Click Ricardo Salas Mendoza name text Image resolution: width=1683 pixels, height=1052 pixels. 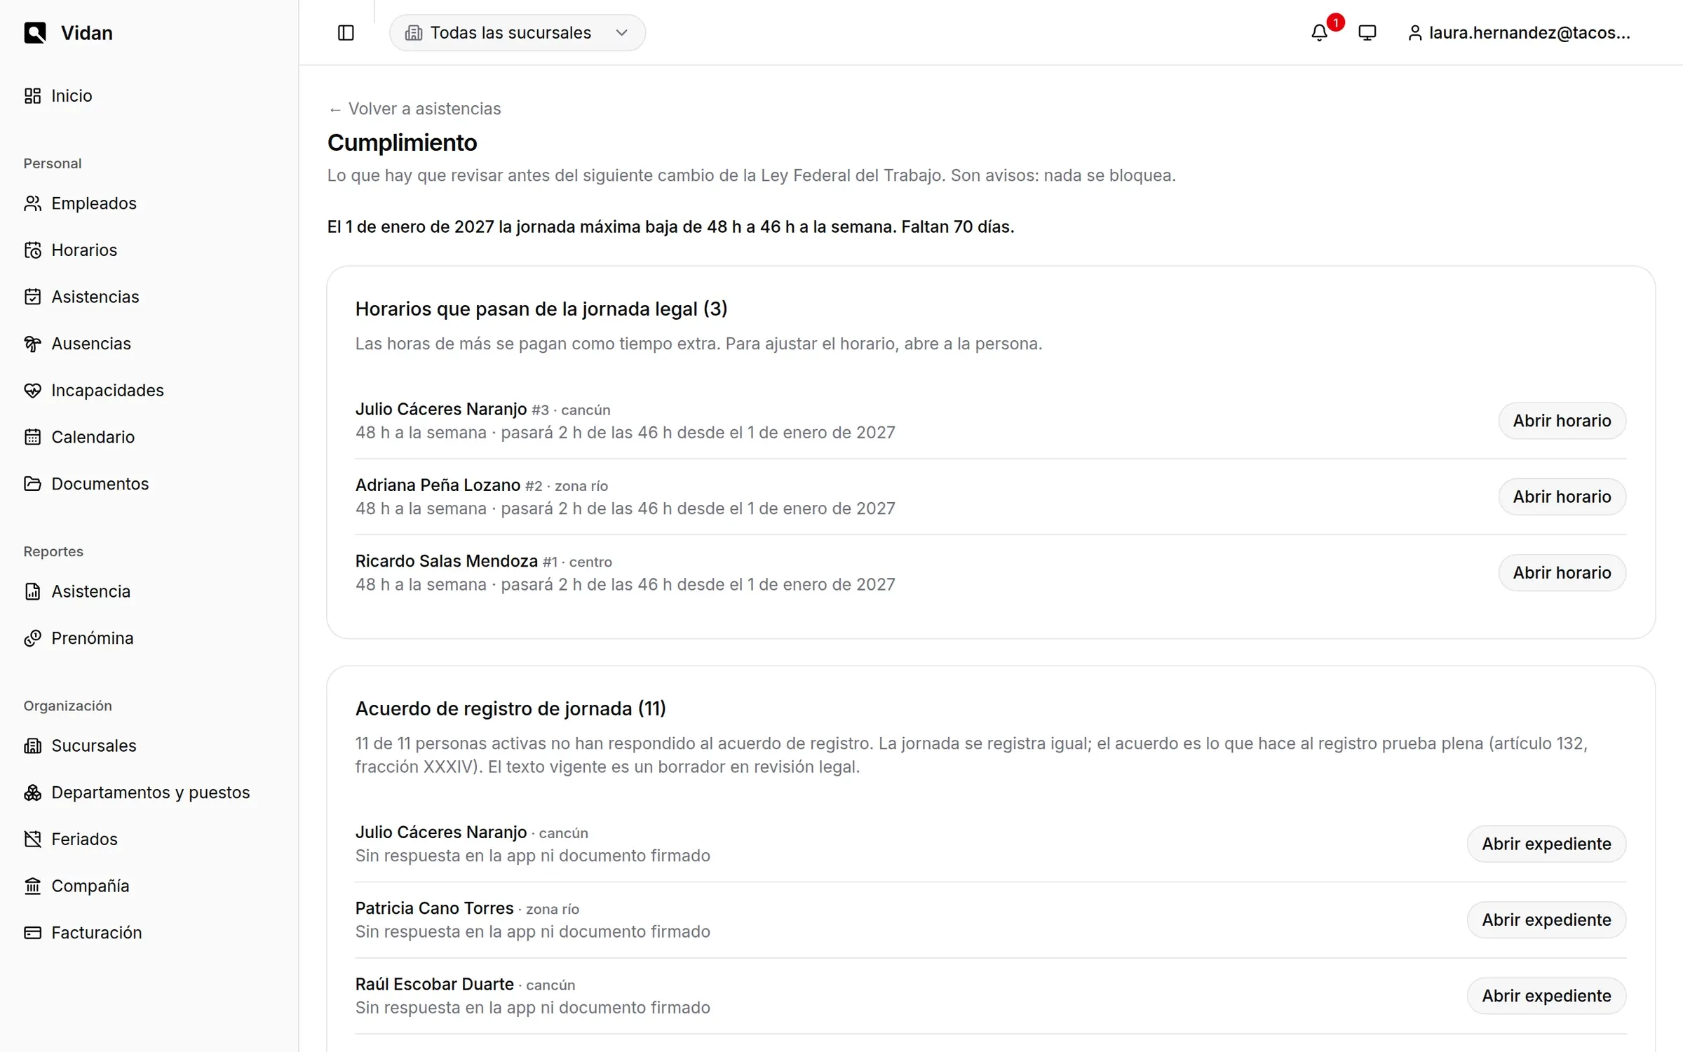(447, 561)
